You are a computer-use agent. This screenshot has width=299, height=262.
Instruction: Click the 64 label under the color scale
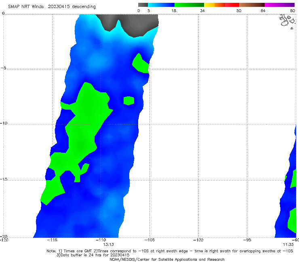click(x=263, y=11)
